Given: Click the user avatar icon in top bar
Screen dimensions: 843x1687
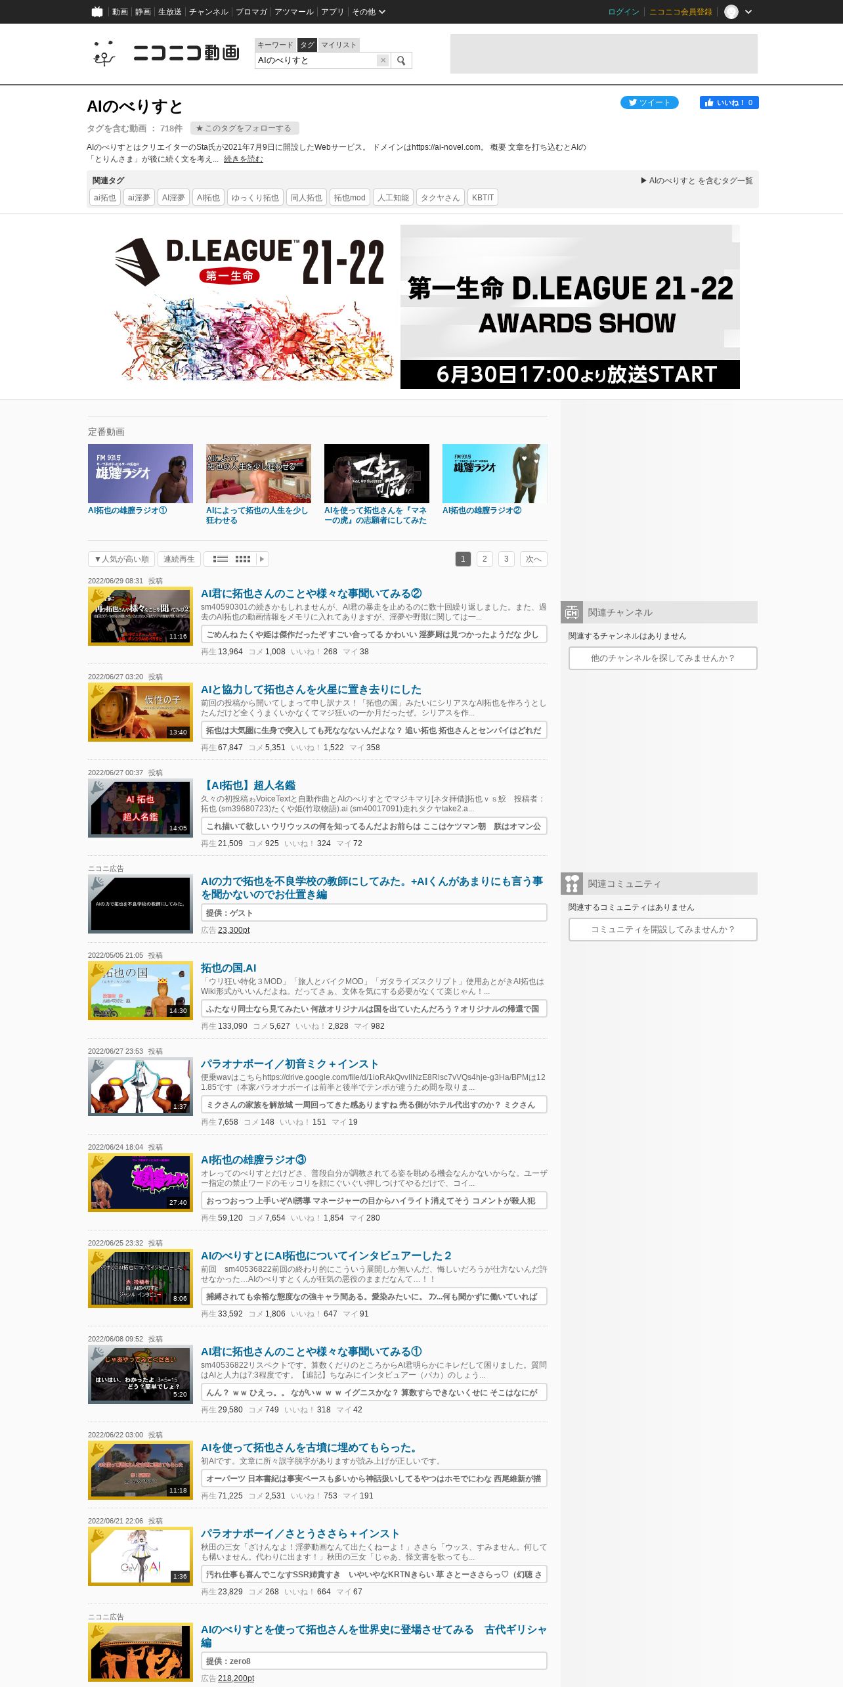Looking at the screenshot, I should [x=731, y=12].
